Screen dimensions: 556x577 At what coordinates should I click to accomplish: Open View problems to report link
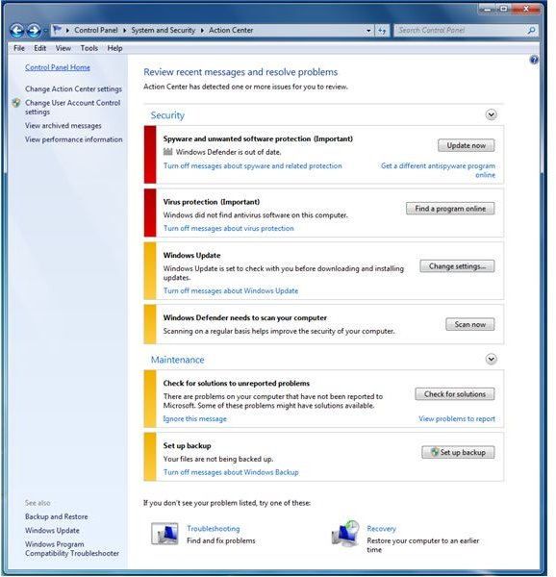[x=457, y=418]
